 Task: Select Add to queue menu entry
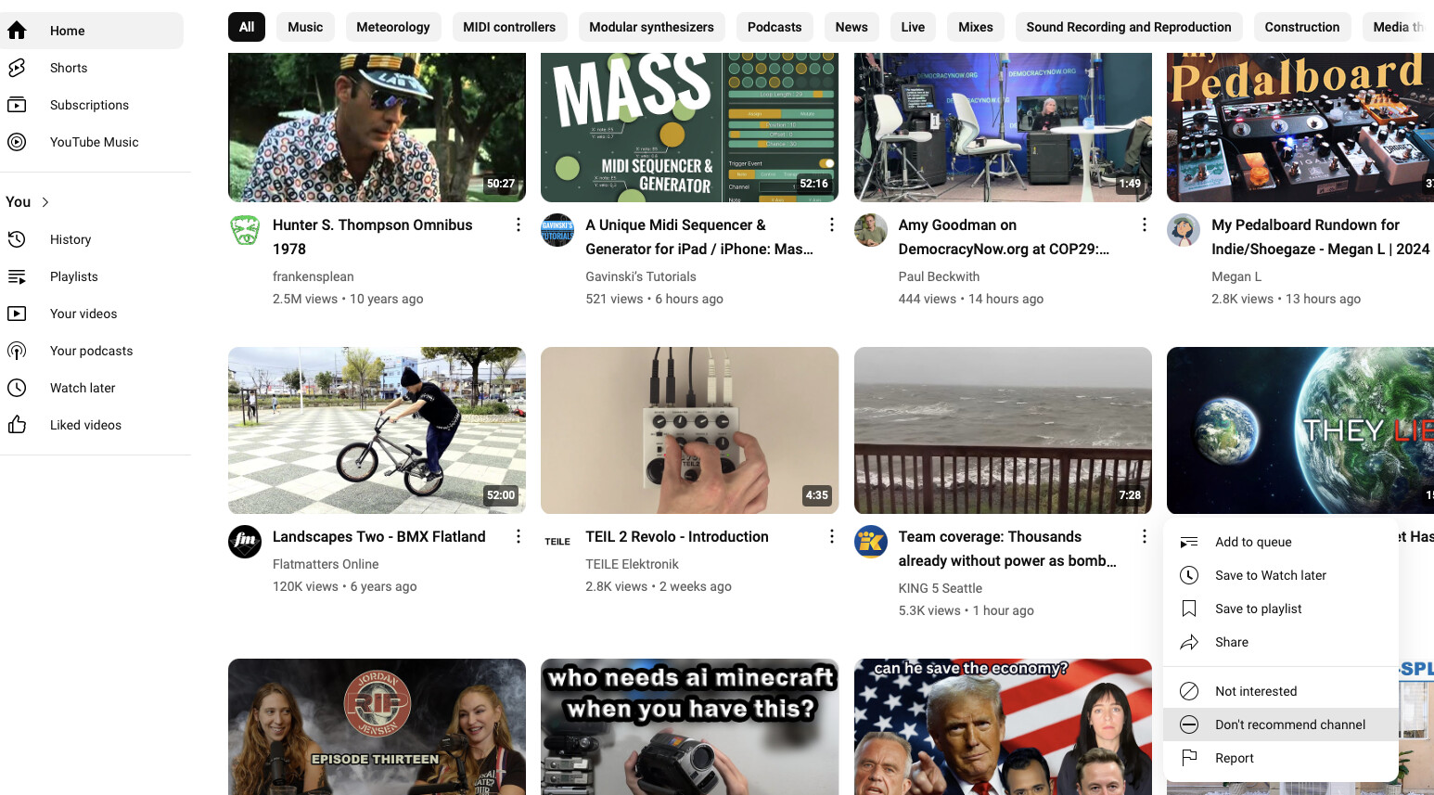(x=1280, y=542)
